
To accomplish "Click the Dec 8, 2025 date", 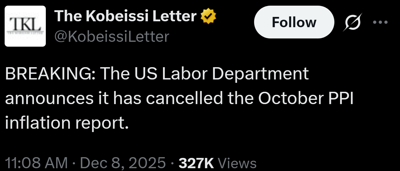I will pyautogui.click(x=122, y=163).
